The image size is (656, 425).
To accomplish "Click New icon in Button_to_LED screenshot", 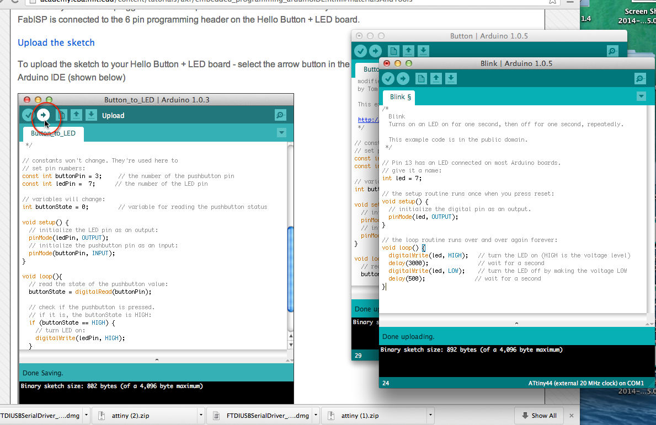I will tap(61, 115).
